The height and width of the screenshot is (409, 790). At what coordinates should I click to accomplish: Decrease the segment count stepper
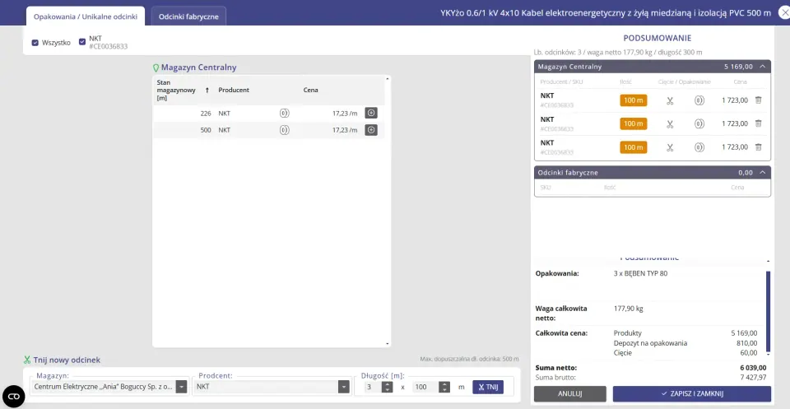pyautogui.click(x=387, y=390)
